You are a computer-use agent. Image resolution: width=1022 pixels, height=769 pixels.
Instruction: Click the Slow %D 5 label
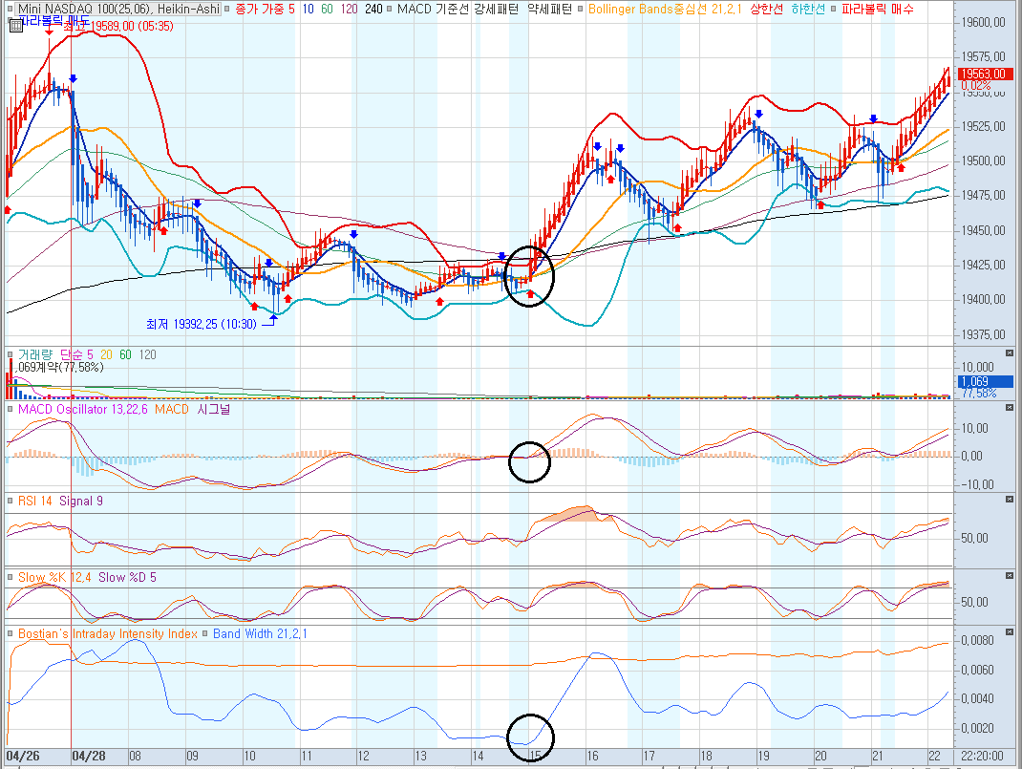127,577
